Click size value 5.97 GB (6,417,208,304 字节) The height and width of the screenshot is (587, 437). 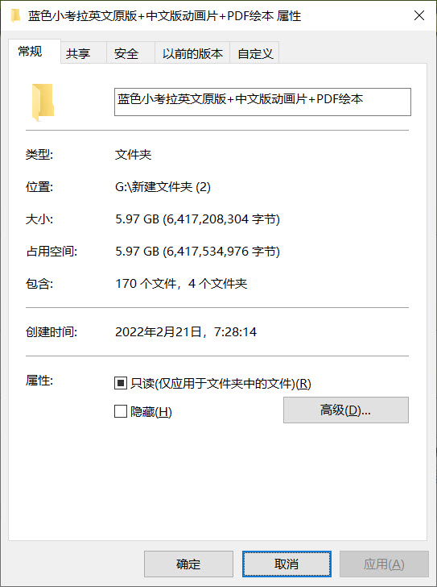pyautogui.click(x=198, y=219)
